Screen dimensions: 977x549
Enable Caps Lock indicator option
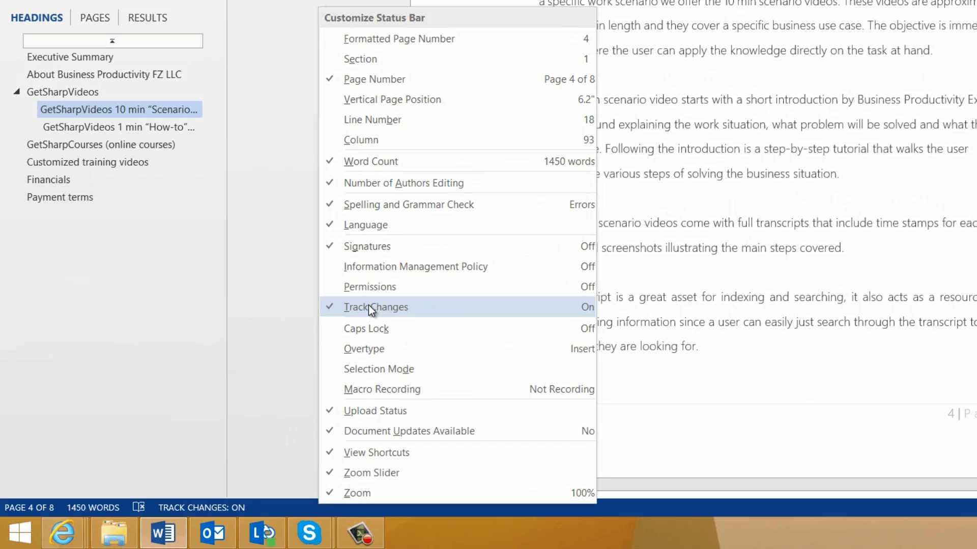[366, 329]
